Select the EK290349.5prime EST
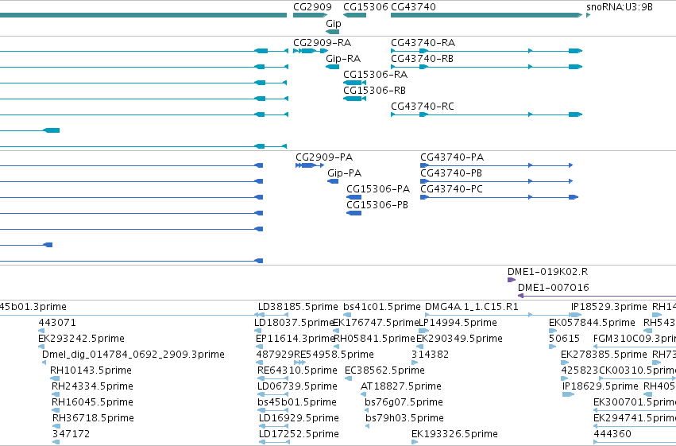This screenshot has width=676, height=446. (x=459, y=339)
